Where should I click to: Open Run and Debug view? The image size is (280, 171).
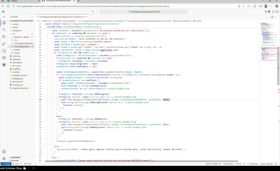click(x=4, y=44)
